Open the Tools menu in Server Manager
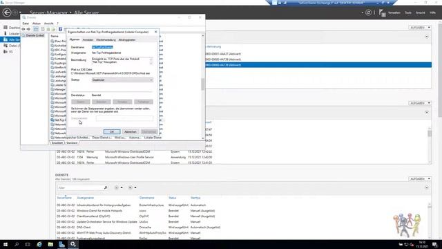This screenshot has height=249, width=442. tap(408, 12)
